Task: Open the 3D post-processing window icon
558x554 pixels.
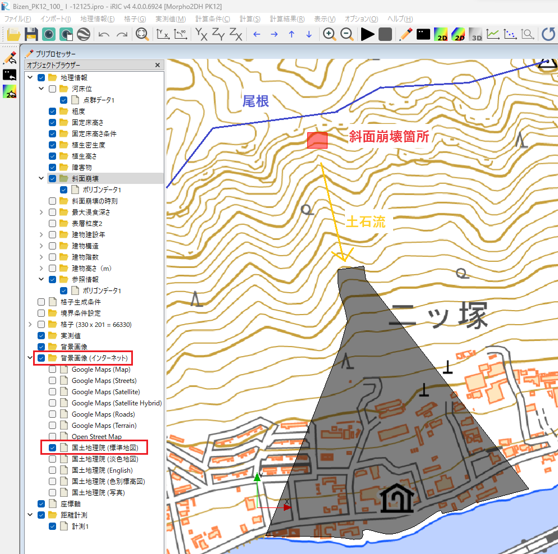Action: click(476, 34)
